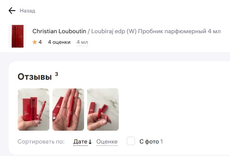Open review photo with sampler on palm

(x=68, y=110)
